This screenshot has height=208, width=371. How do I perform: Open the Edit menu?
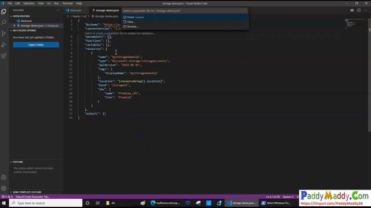(17, 3)
